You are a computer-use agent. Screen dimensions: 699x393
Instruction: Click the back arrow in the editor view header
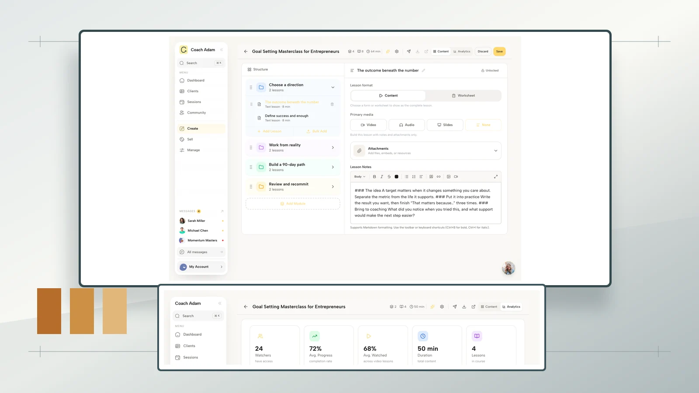246,52
